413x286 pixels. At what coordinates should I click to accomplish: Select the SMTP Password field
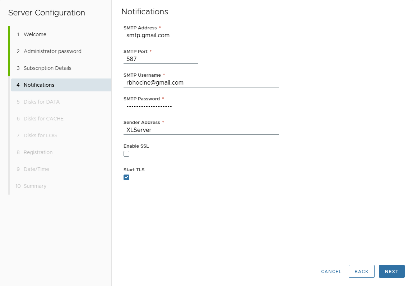coord(201,106)
